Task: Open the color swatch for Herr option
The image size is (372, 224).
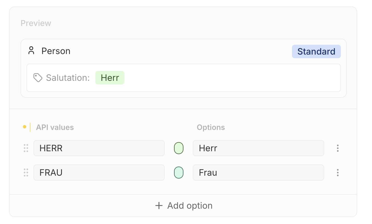Action: [x=179, y=148]
